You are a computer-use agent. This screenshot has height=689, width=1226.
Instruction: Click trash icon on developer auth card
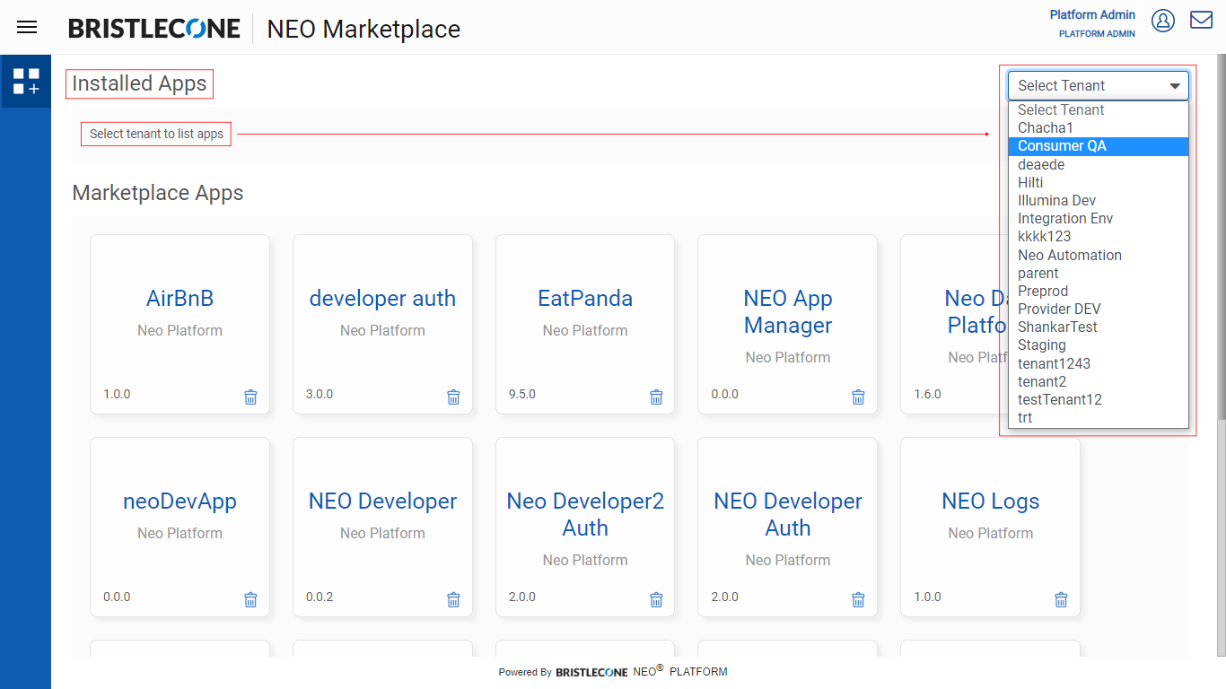pyautogui.click(x=453, y=397)
